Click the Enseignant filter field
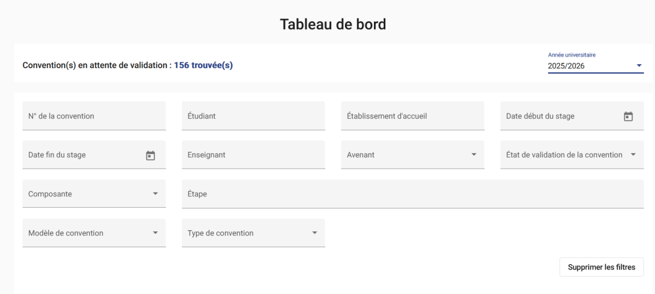 [253, 155]
